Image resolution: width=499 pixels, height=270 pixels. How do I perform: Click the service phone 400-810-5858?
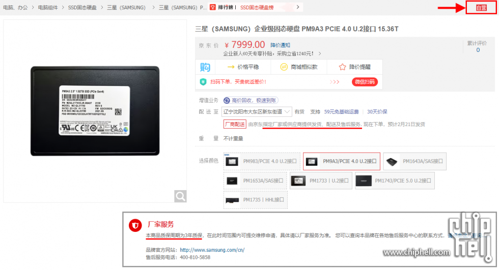pos(195,257)
